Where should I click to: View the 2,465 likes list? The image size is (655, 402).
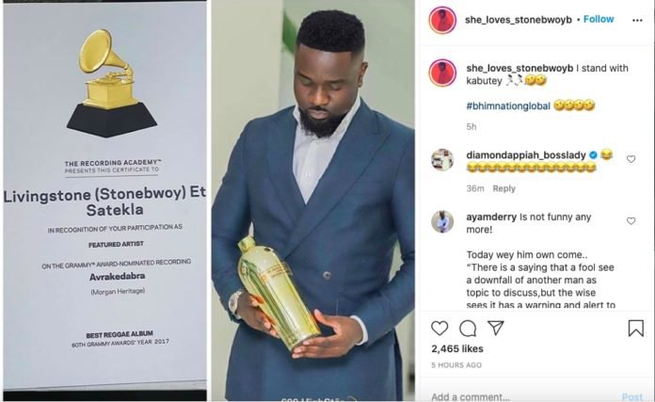(x=457, y=348)
